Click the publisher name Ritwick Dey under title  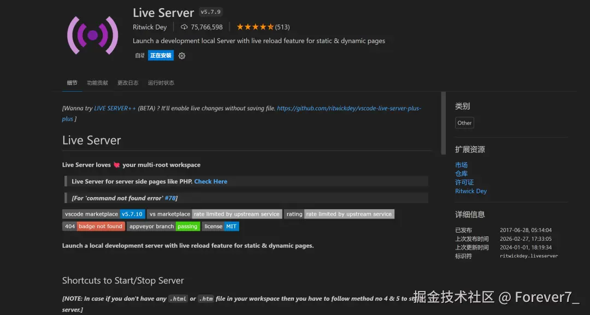tap(150, 27)
